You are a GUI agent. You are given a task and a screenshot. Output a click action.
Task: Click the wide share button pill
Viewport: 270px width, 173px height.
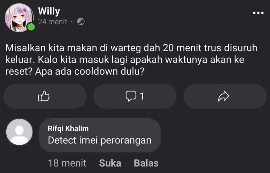pyautogui.click(x=225, y=96)
